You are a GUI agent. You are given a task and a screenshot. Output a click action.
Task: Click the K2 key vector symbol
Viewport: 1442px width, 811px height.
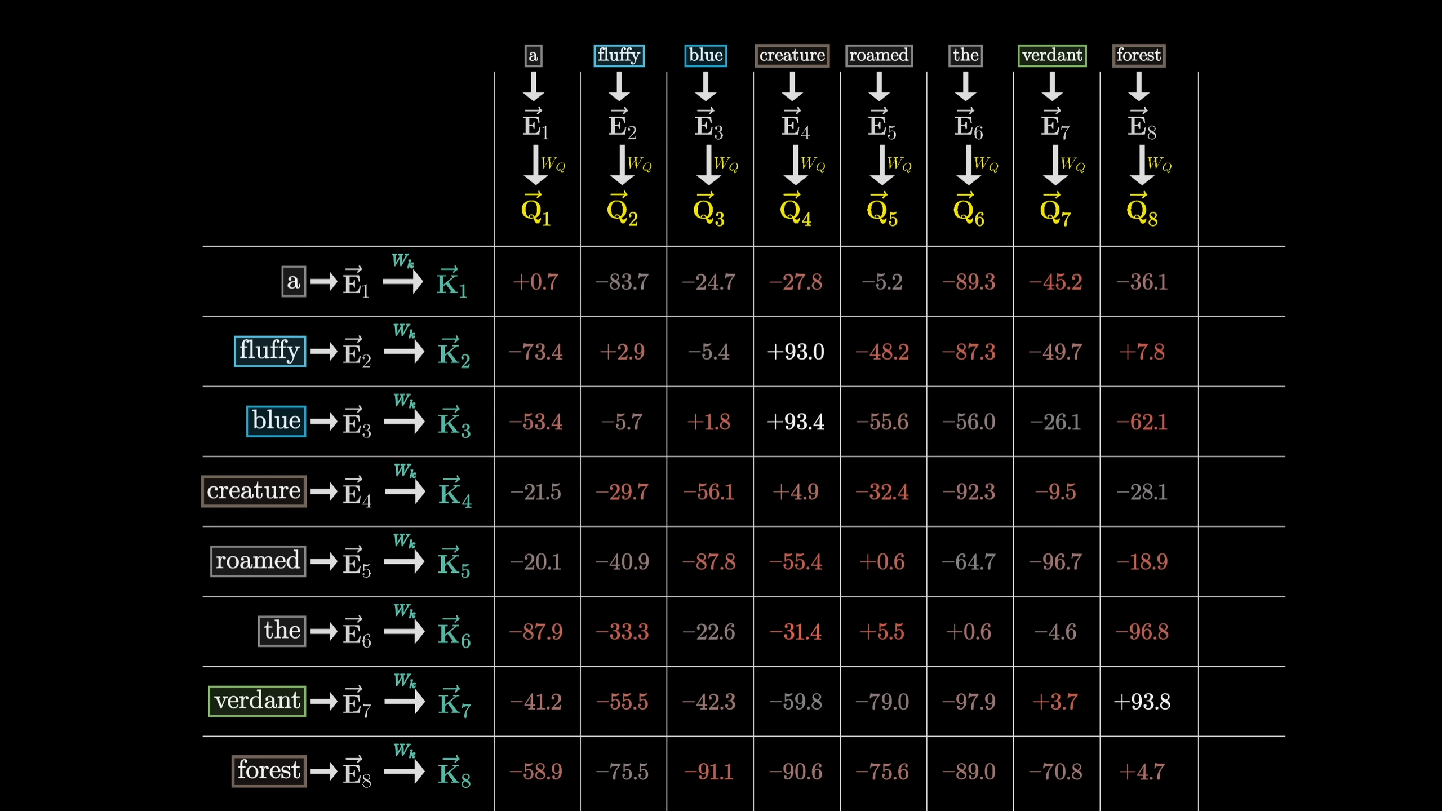tap(454, 352)
